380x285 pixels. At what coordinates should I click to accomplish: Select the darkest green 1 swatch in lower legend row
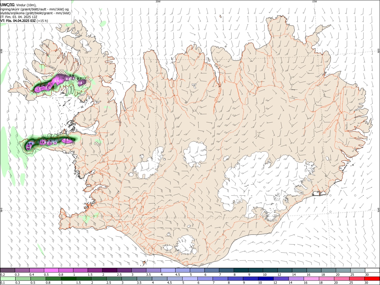coord(69,278)
